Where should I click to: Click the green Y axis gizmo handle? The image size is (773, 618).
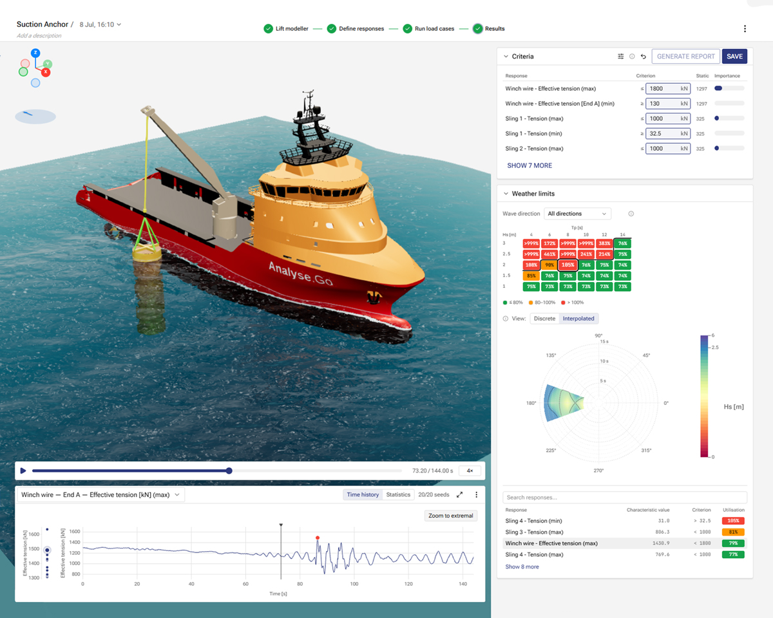[x=48, y=64]
